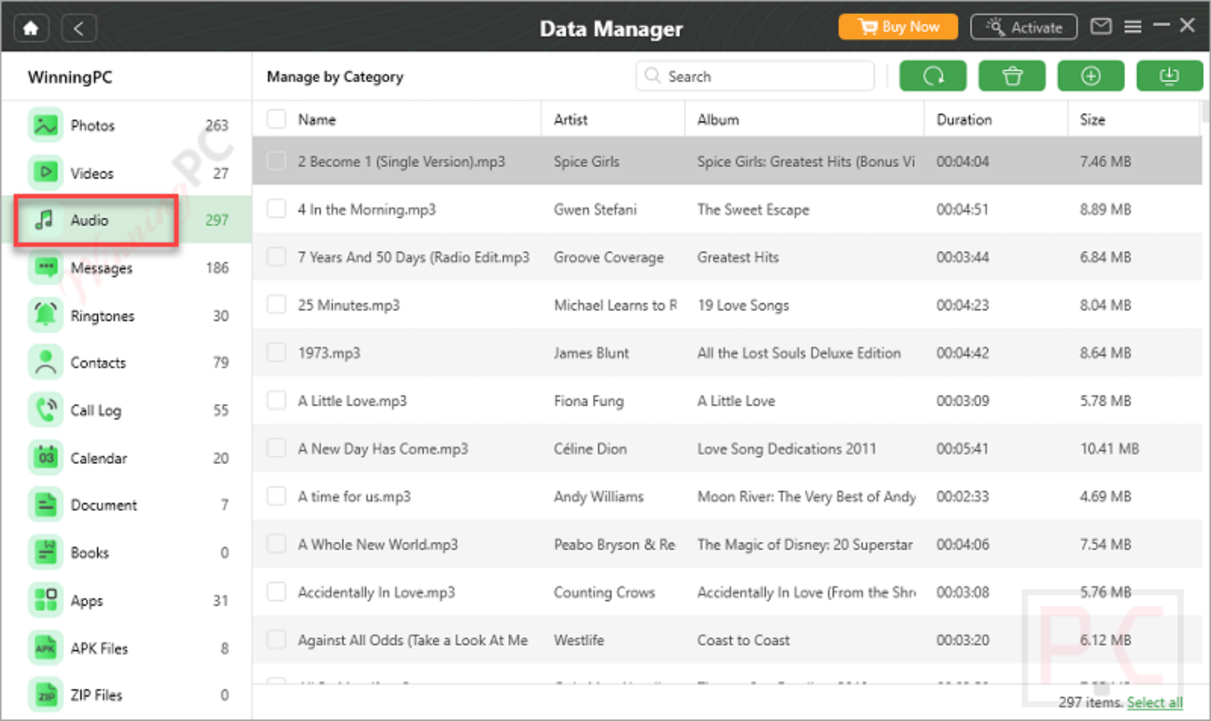Screen dimensions: 1211x721
Task: Open the Books category
Action: point(127,552)
